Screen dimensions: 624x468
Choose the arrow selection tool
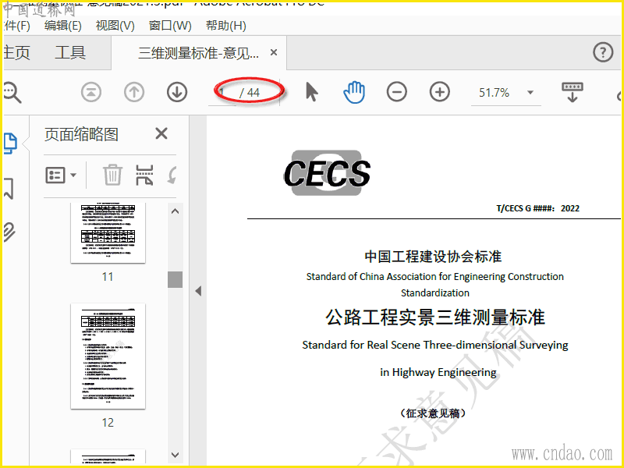click(x=311, y=92)
